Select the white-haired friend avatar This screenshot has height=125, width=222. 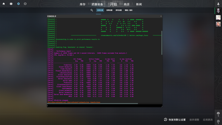coord(218,18)
